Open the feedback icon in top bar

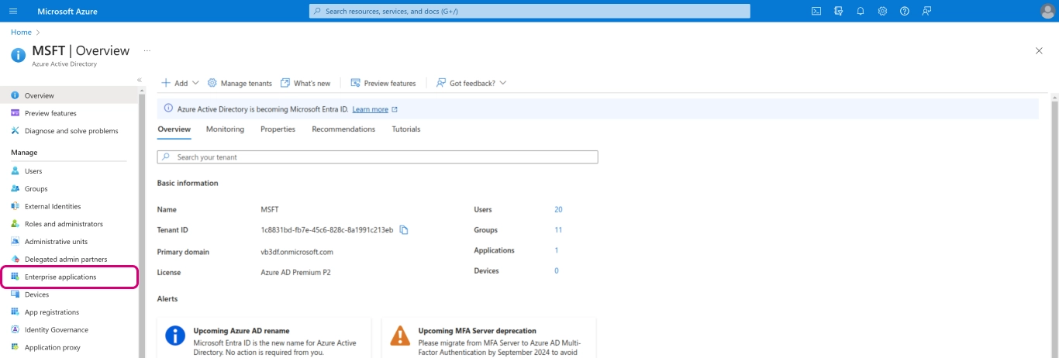click(x=926, y=11)
